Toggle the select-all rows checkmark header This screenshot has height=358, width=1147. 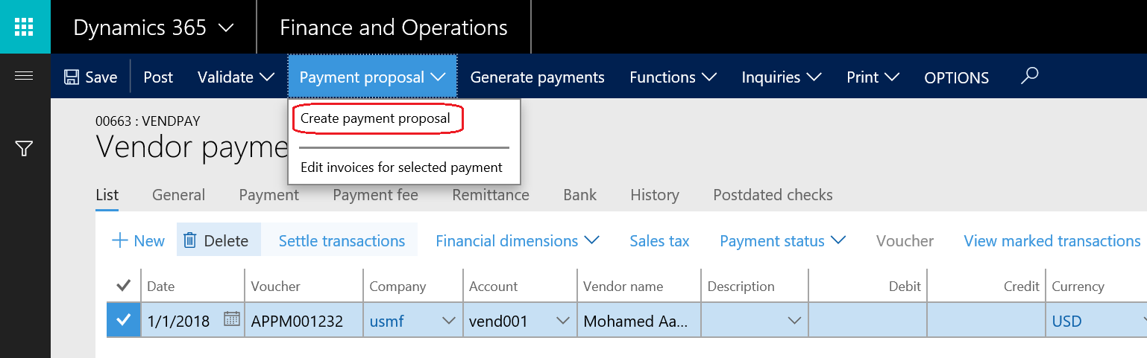click(125, 286)
